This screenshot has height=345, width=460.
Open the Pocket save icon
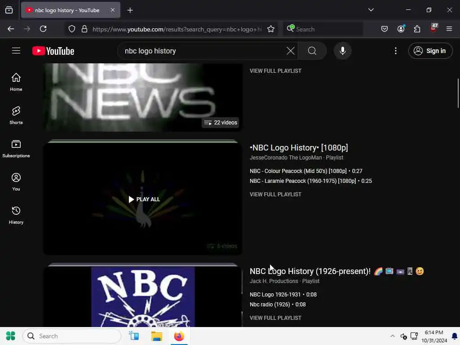(385, 29)
